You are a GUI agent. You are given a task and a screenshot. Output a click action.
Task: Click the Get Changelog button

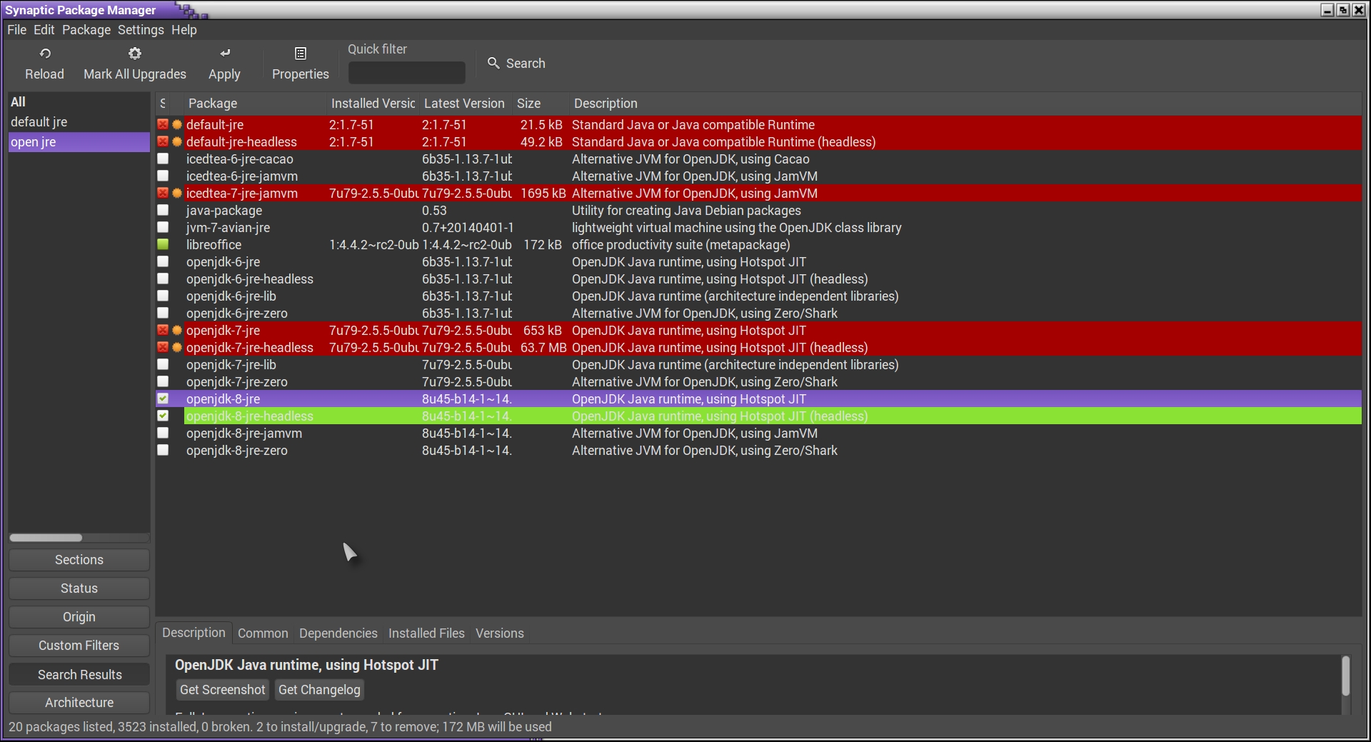coord(319,690)
